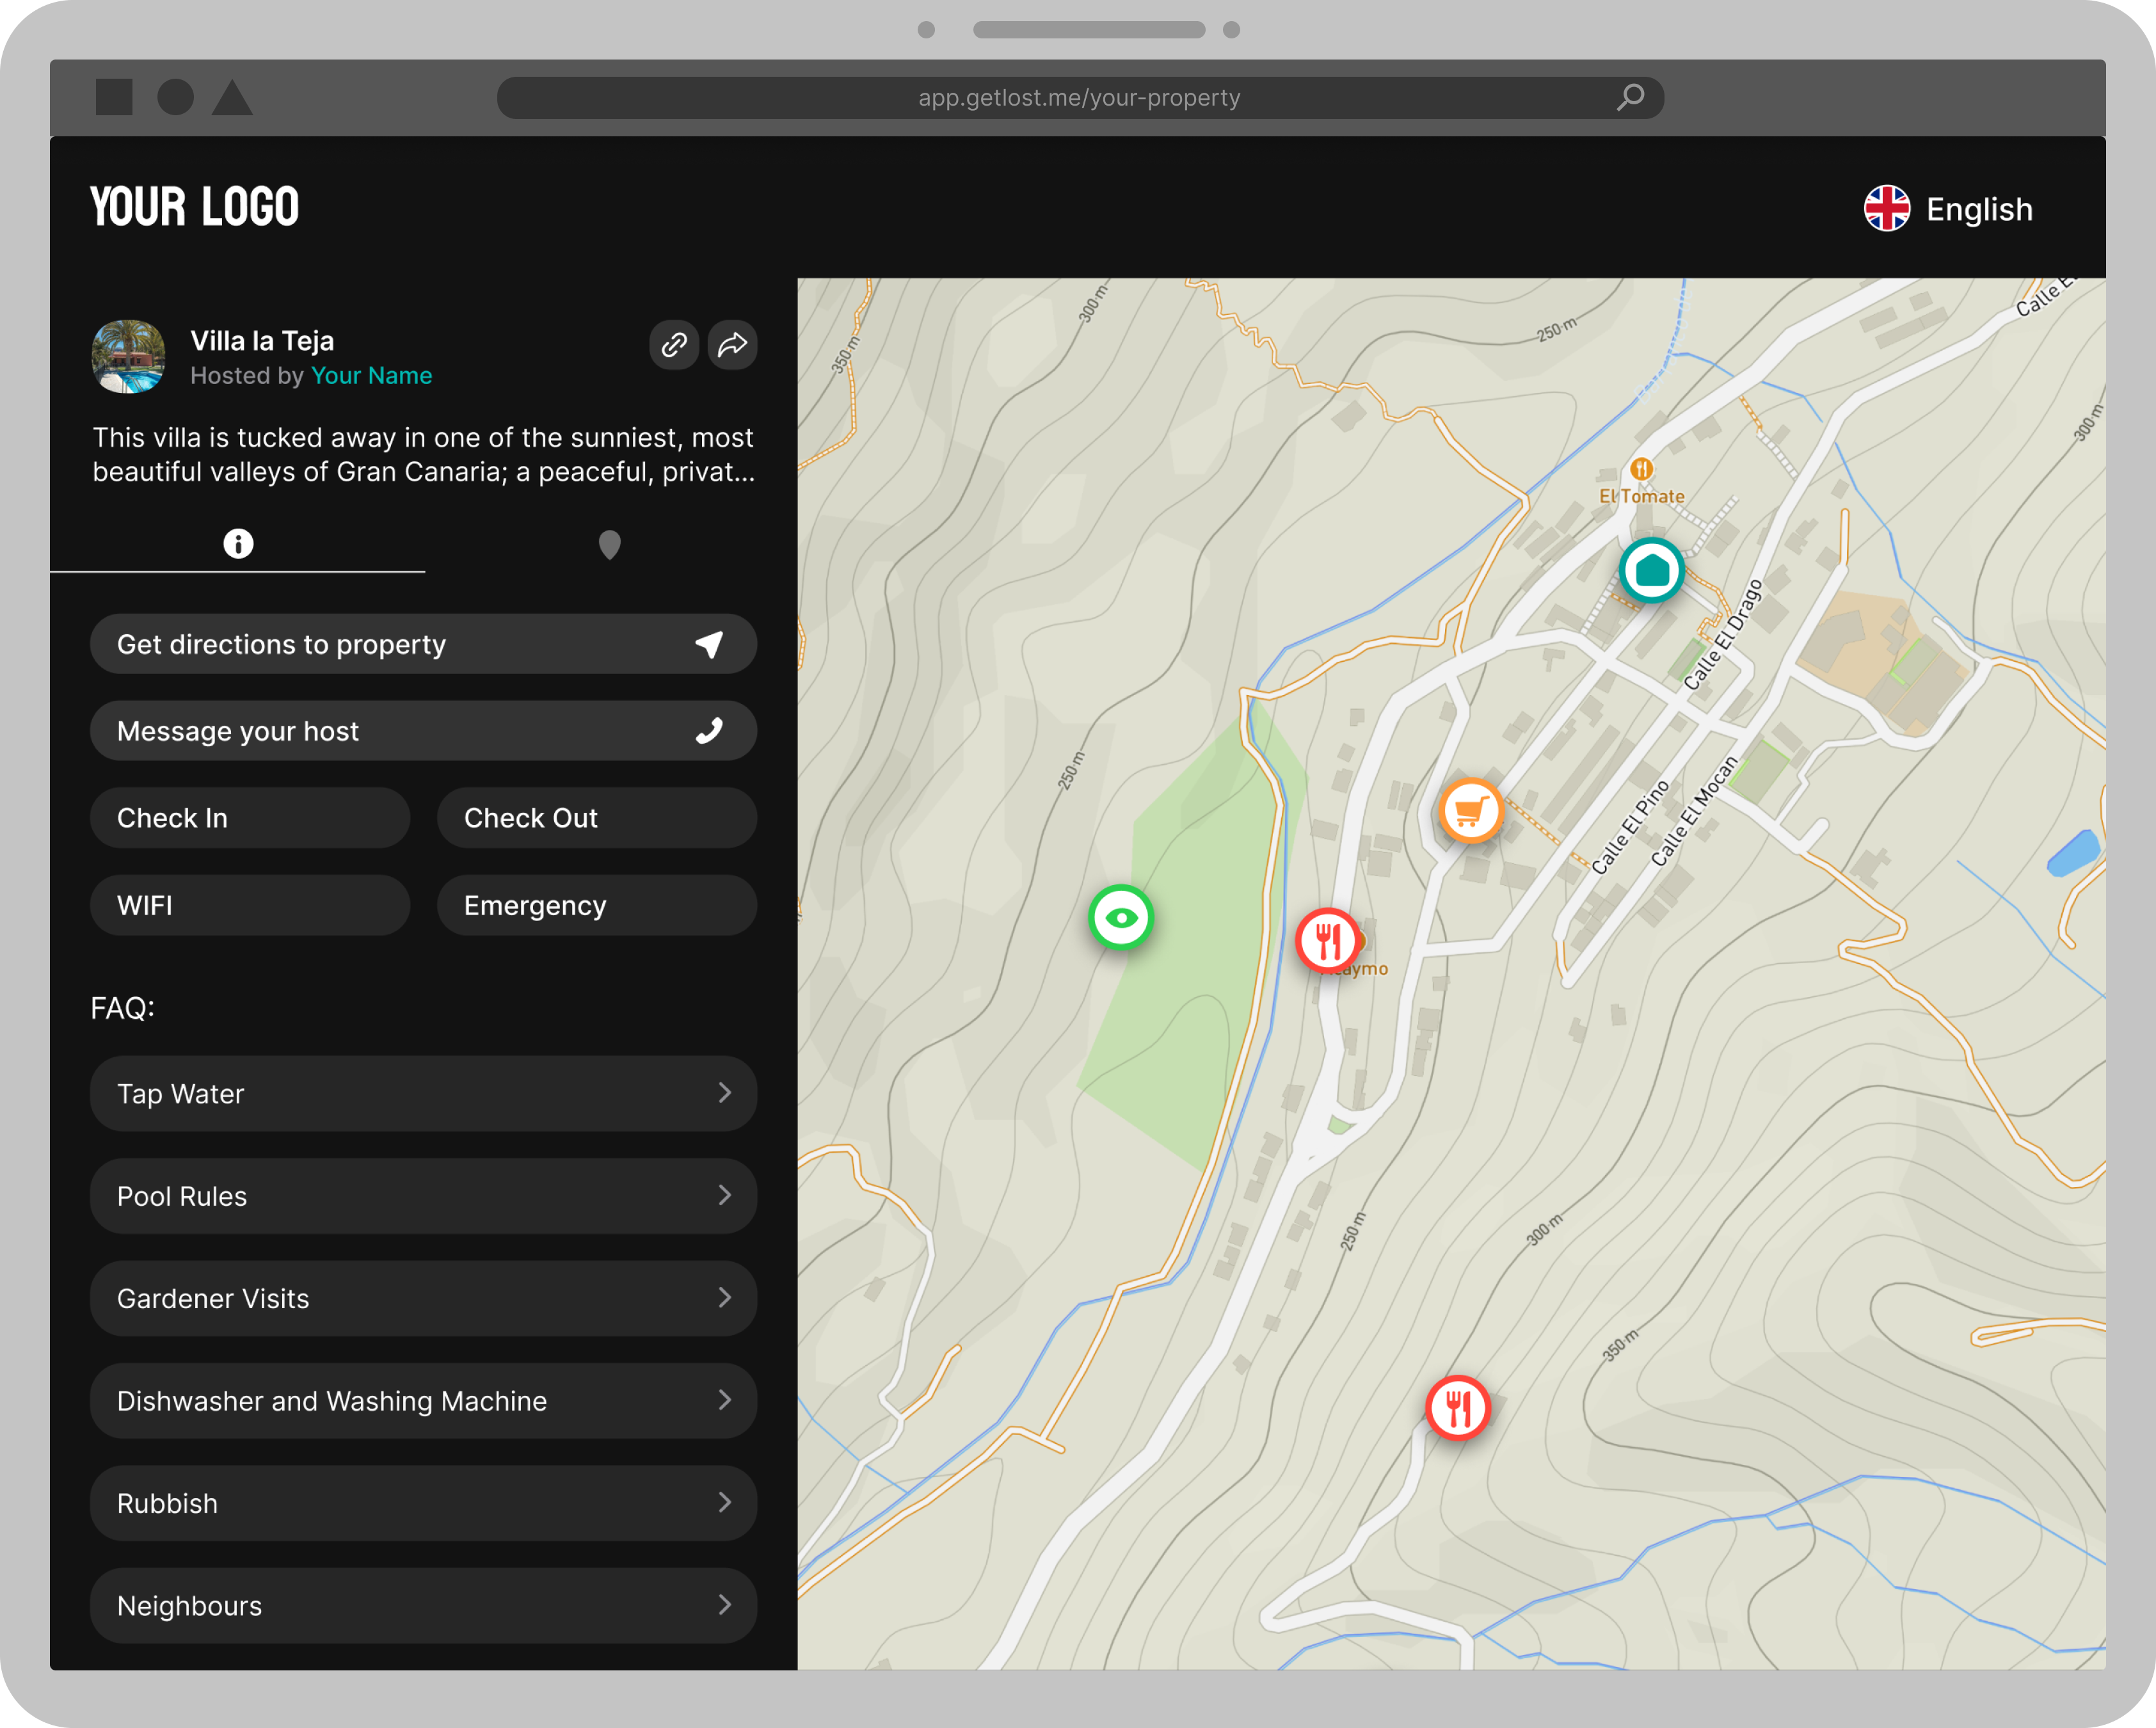Click the lower red restaurant marker
The height and width of the screenshot is (1728, 2156).
point(1457,1408)
